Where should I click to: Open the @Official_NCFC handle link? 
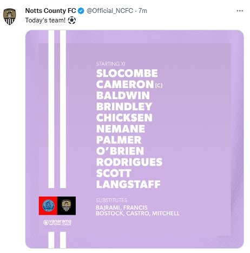tap(110, 11)
